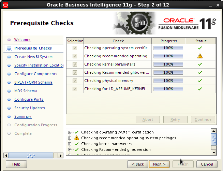The width and height of the screenshot is (223, 171).
Task: Click the Summary step bullet
Action: (9, 117)
